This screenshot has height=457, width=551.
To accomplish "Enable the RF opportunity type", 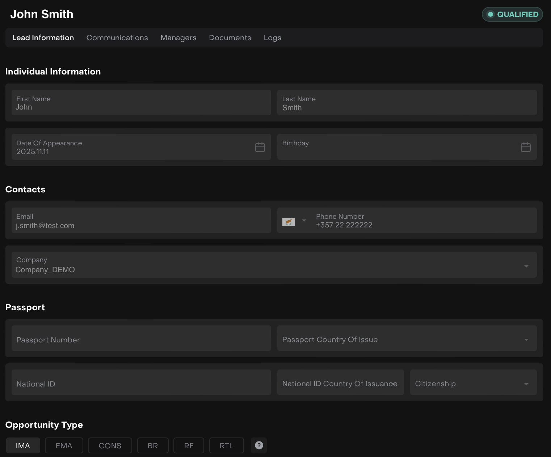I will pos(189,445).
